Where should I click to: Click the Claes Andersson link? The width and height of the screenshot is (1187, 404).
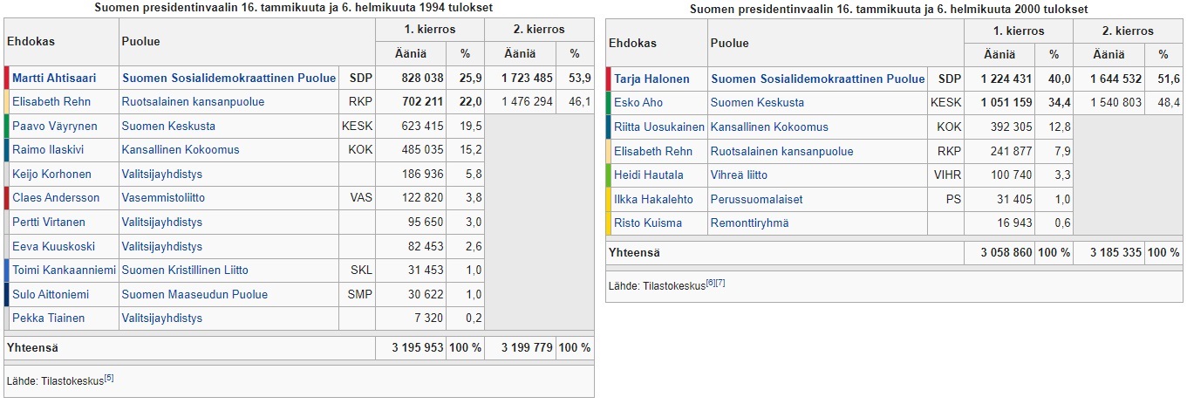click(x=56, y=198)
